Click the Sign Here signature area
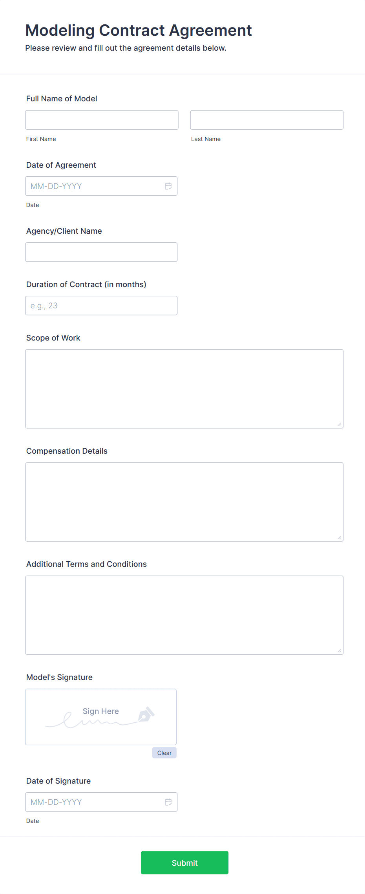365x894 pixels. (100, 717)
